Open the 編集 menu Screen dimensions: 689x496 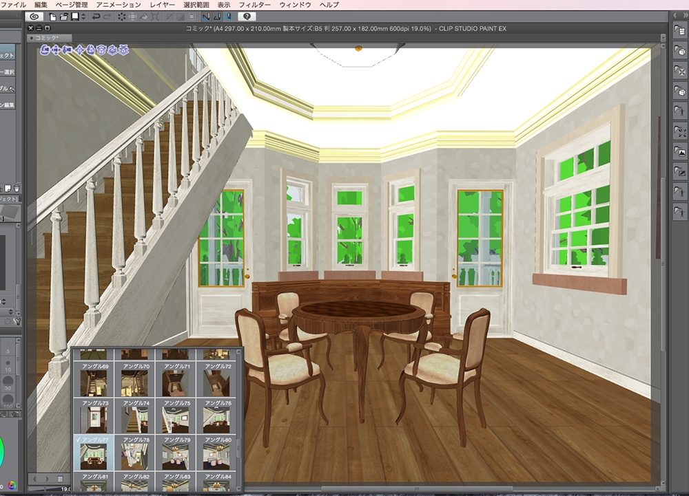coord(41,5)
